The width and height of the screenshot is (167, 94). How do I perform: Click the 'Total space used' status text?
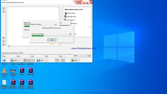pos(12,53)
